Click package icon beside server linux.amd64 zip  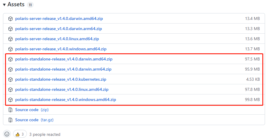[x=10, y=39]
